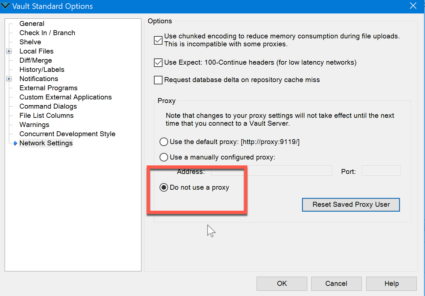Click the Options group heading
This screenshot has height=296, width=425.
point(160,21)
